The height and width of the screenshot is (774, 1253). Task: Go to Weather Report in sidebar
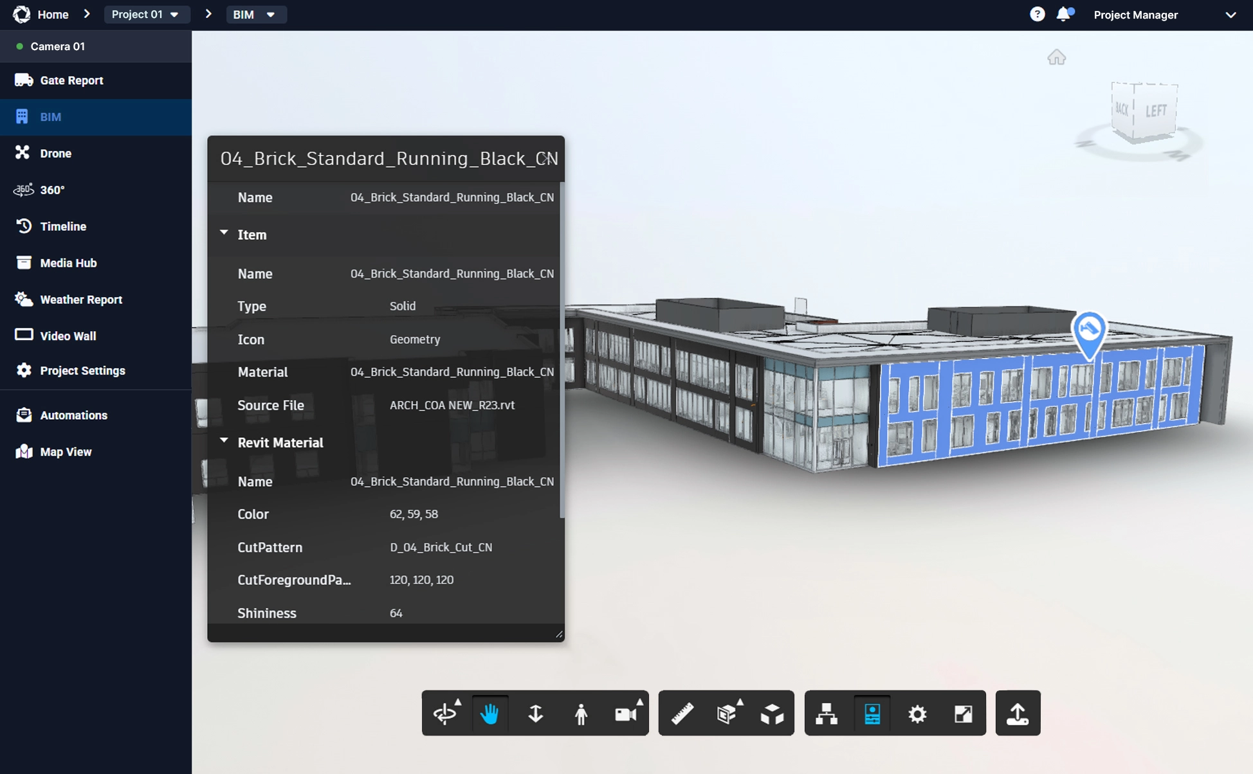[x=81, y=300]
